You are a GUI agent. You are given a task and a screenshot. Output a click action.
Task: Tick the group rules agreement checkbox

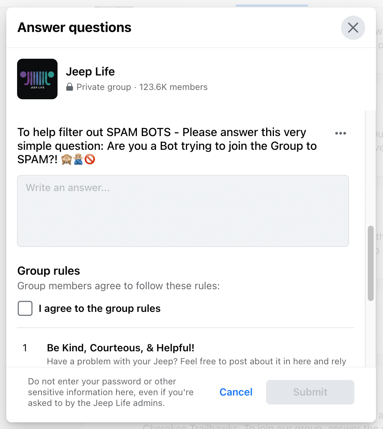(25, 308)
